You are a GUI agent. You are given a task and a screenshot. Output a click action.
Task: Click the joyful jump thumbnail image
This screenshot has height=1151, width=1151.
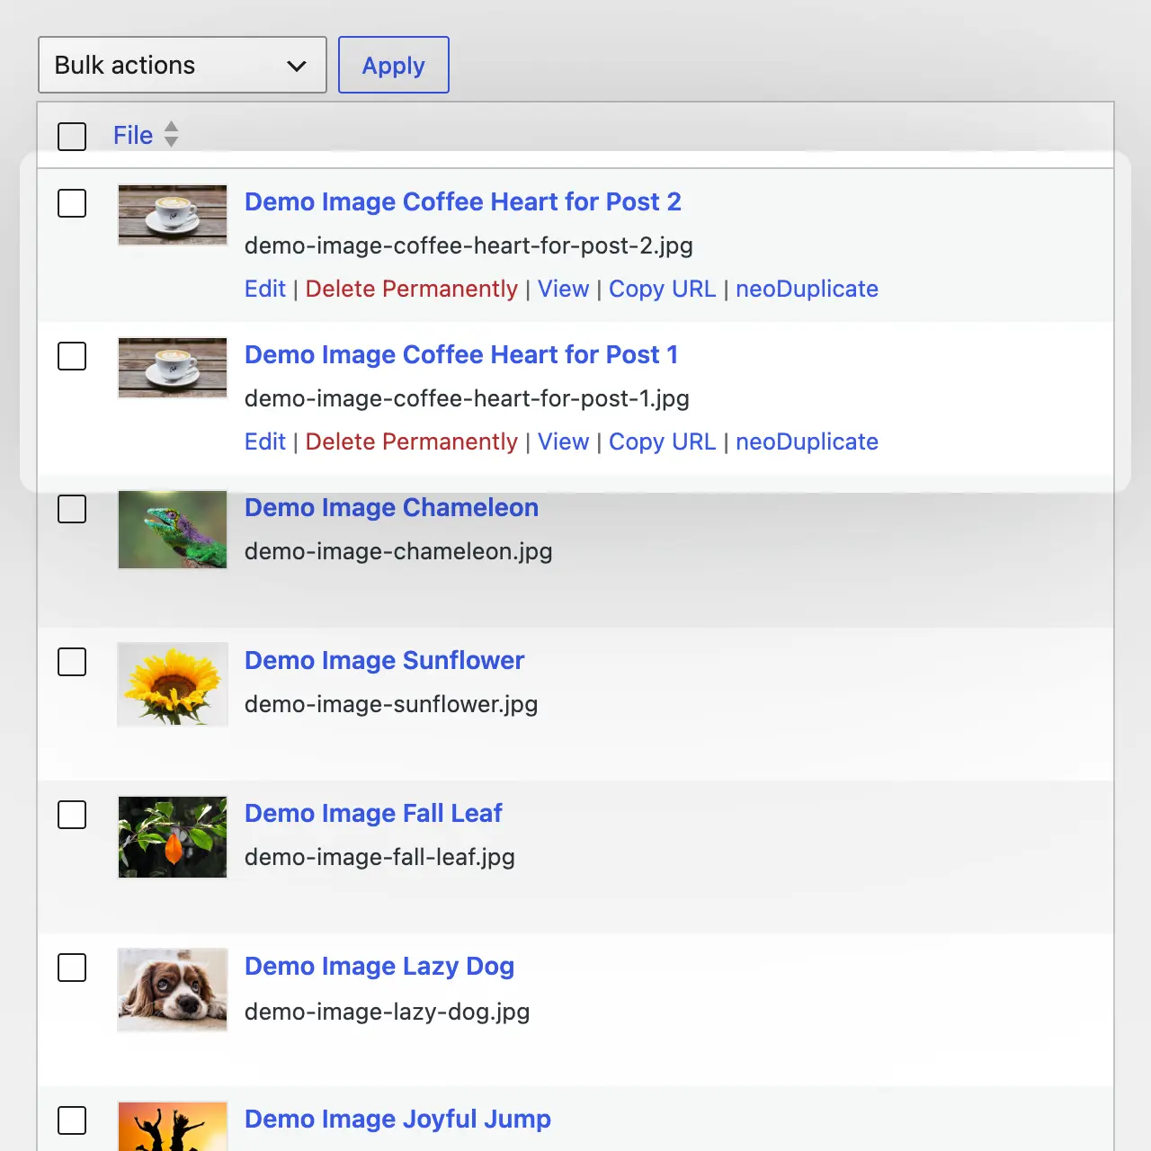173,1126
